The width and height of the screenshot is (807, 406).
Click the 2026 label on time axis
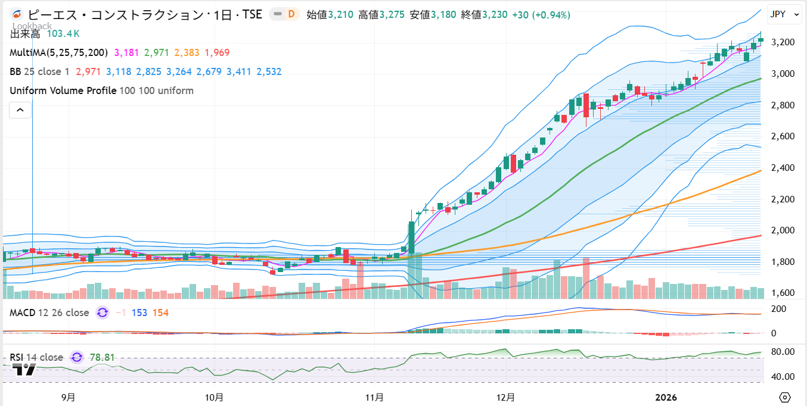[x=667, y=397]
